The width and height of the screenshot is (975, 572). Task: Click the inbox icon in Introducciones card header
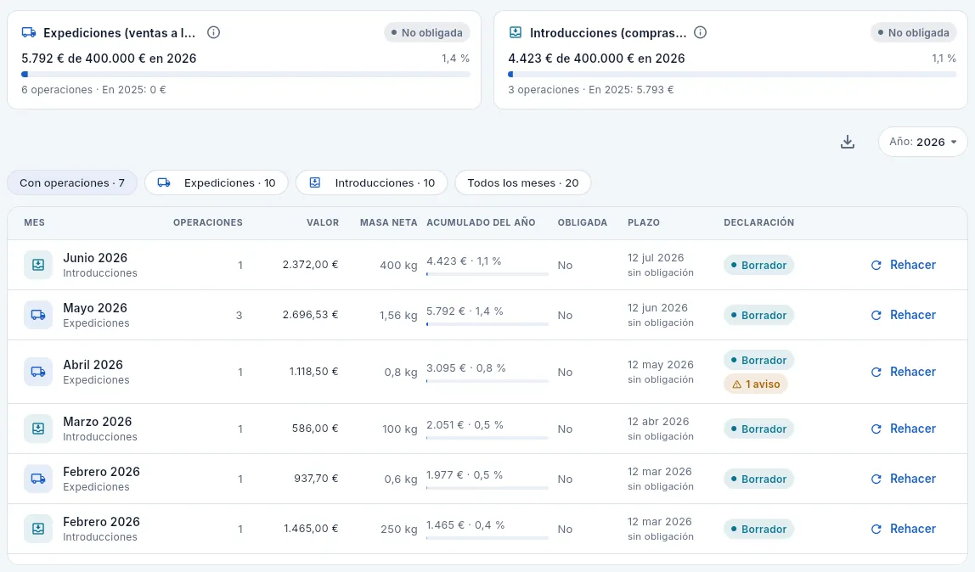pyautogui.click(x=516, y=32)
